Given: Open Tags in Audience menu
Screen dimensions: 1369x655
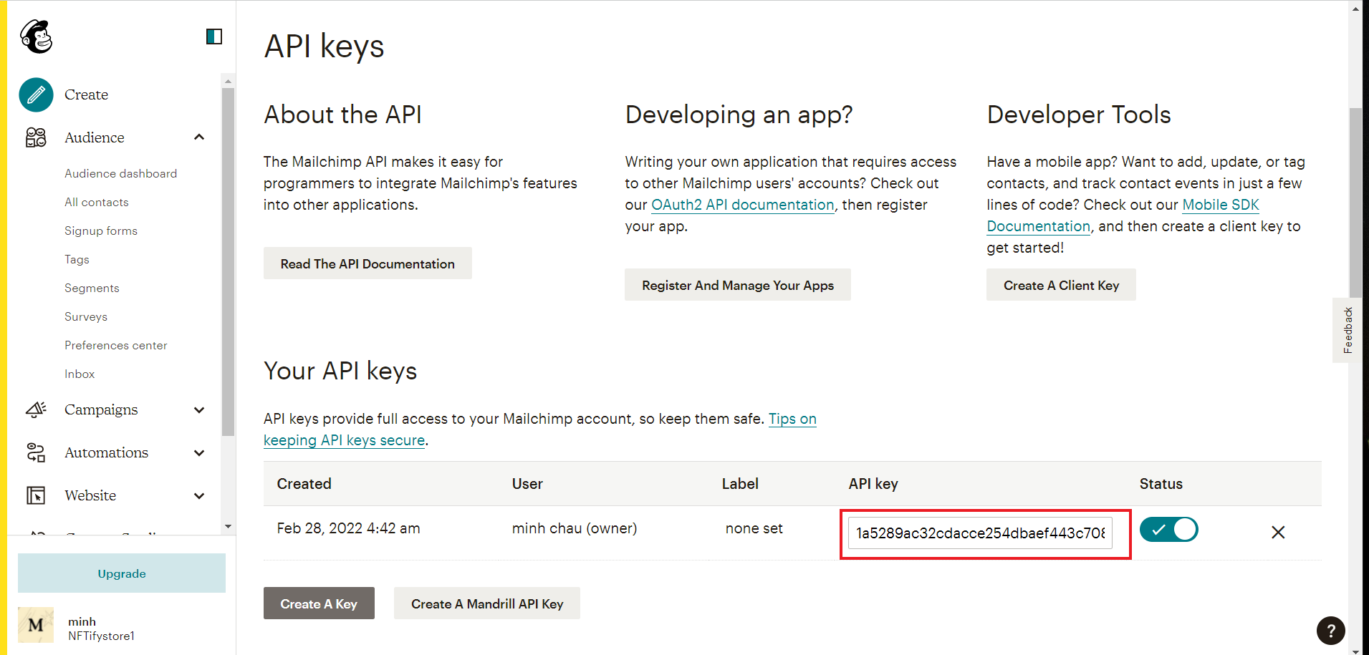Looking at the screenshot, I should click(x=77, y=259).
